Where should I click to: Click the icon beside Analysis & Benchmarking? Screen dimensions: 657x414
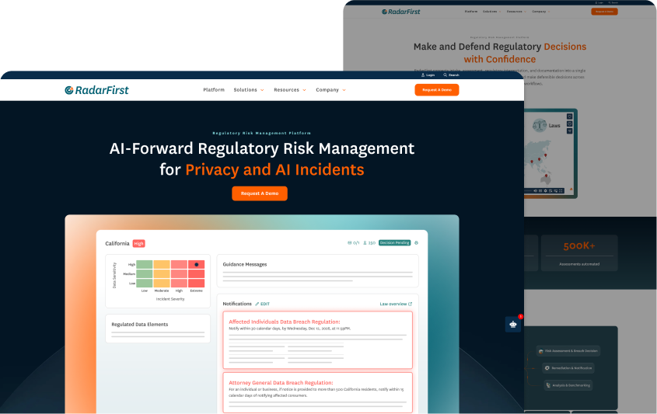point(548,385)
